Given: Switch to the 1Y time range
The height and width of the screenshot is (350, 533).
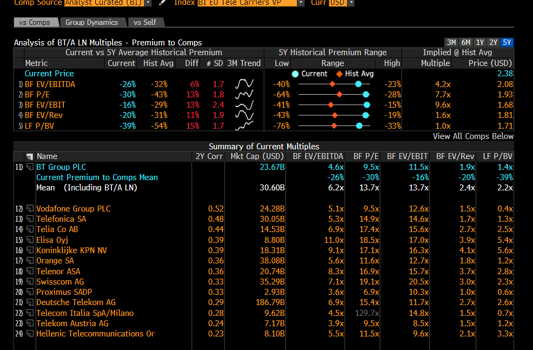Looking at the screenshot, I should point(479,42).
